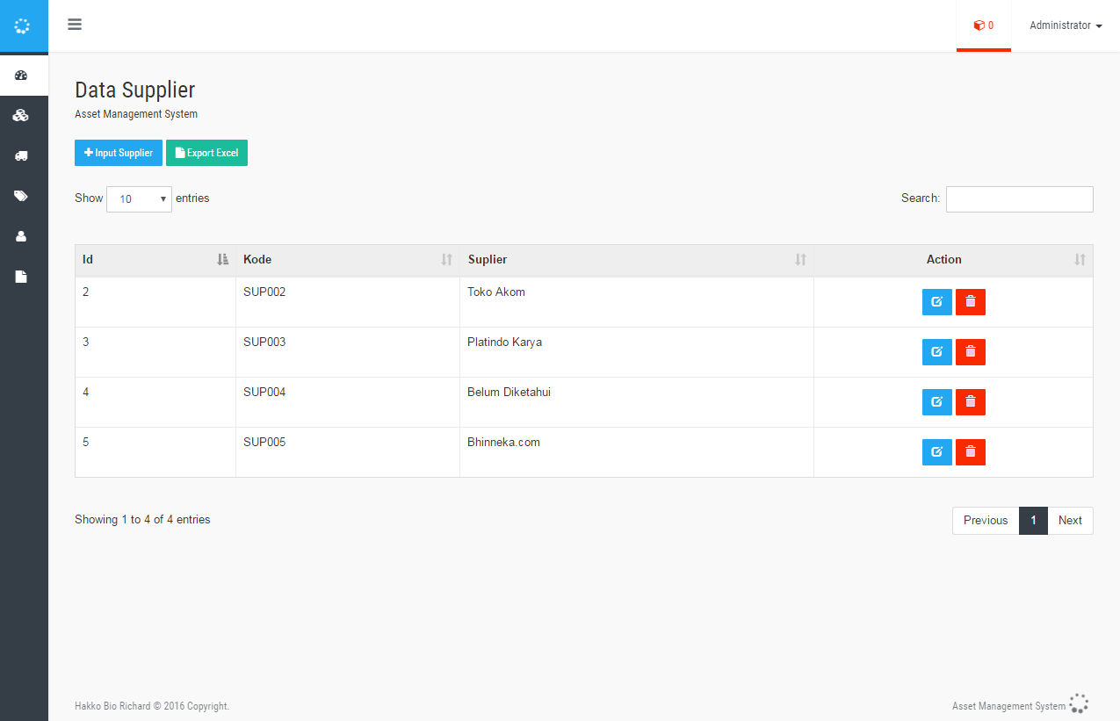Viewport: 1120px width, 721px height.
Task: Click the Export Excel button
Action: (206, 153)
